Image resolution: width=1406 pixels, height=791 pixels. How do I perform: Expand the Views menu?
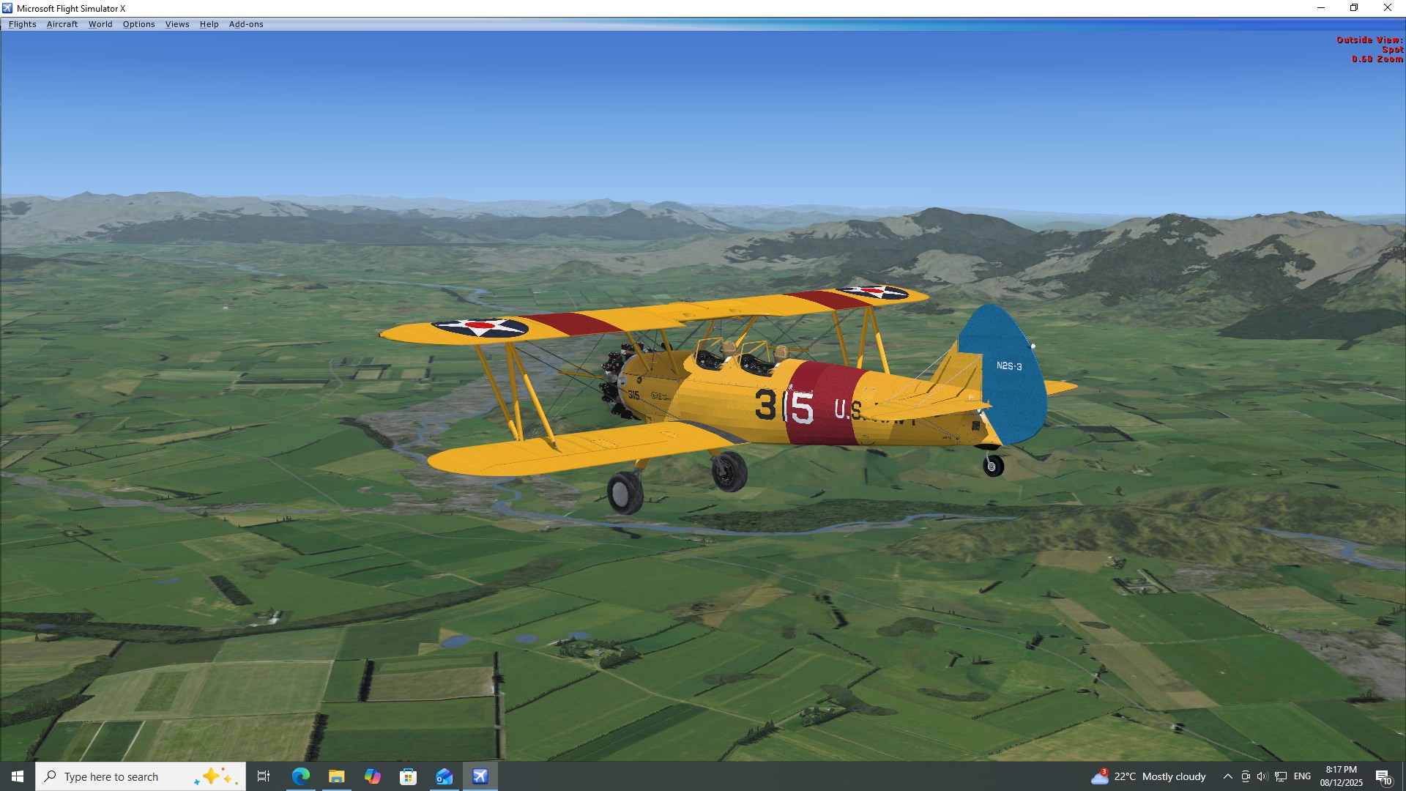(177, 24)
